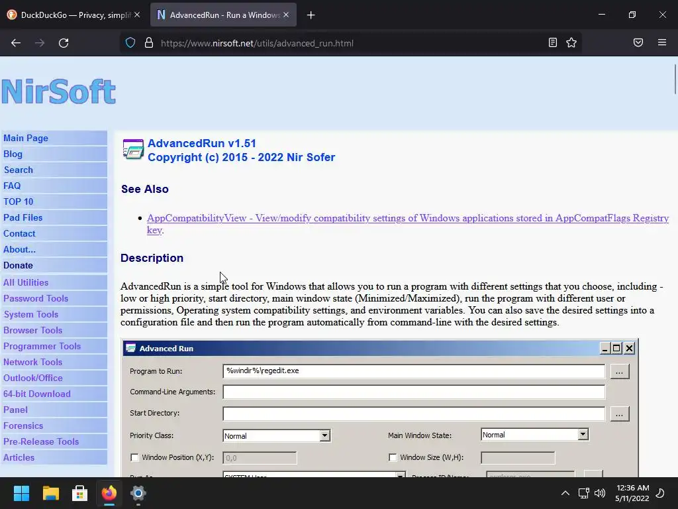The width and height of the screenshot is (678, 509).
Task: Open Browser Tools category
Action: click(33, 330)
